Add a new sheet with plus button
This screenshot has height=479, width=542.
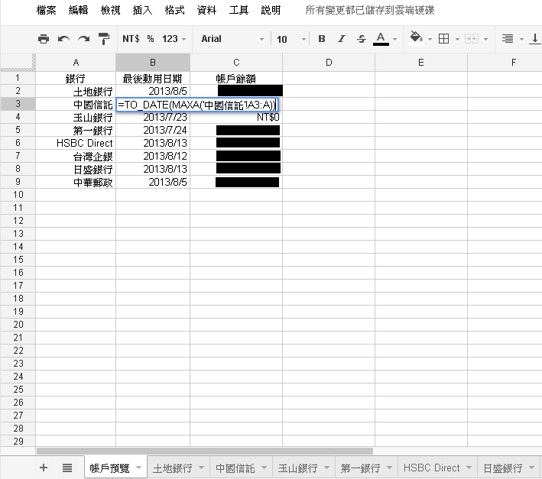coord(44,468)
